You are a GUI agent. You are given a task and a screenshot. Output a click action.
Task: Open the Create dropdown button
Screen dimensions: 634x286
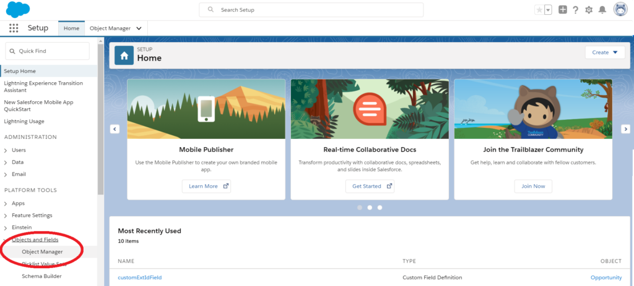coord(605,53)
